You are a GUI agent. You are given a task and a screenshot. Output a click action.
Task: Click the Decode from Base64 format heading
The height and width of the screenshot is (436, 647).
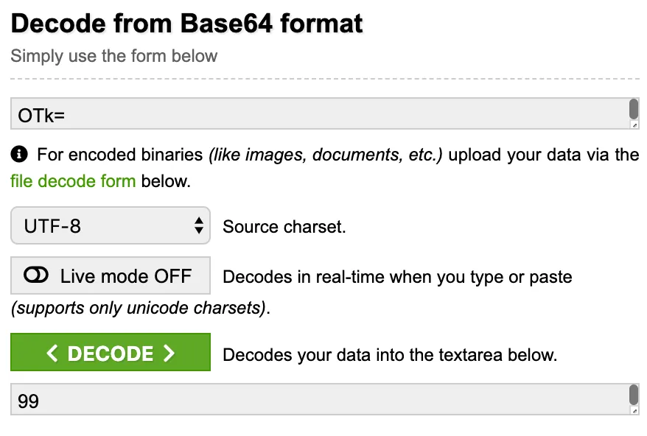point(187,24)
